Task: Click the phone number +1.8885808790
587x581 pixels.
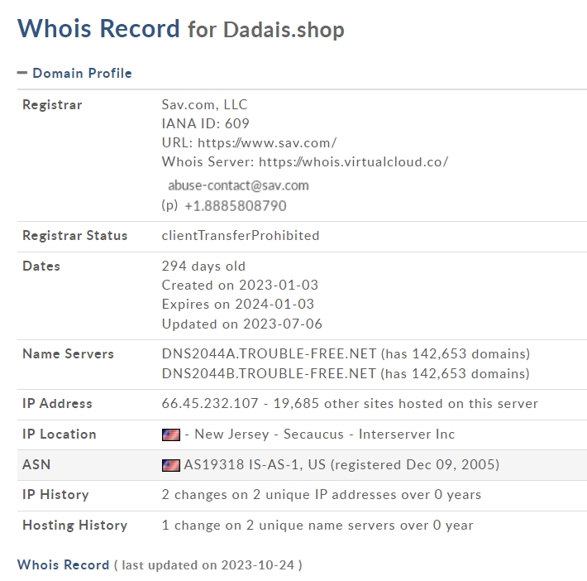Action: [236, 206]
